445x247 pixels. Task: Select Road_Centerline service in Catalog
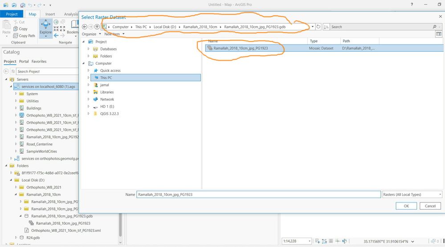point(40,144)
